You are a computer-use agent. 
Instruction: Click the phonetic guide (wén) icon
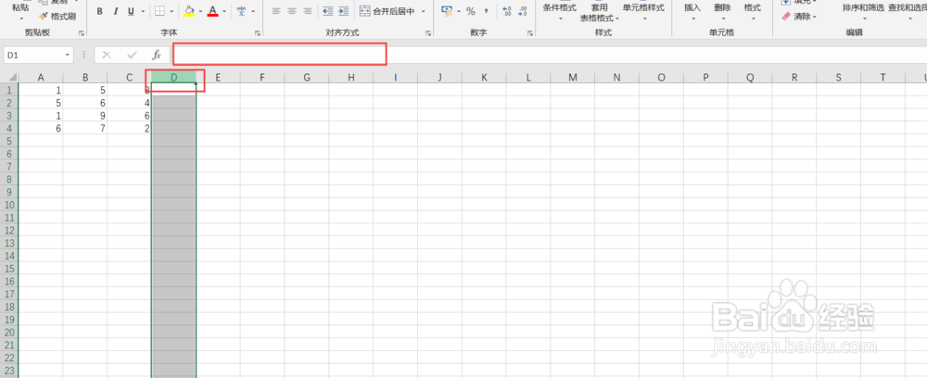coord(241,11)
